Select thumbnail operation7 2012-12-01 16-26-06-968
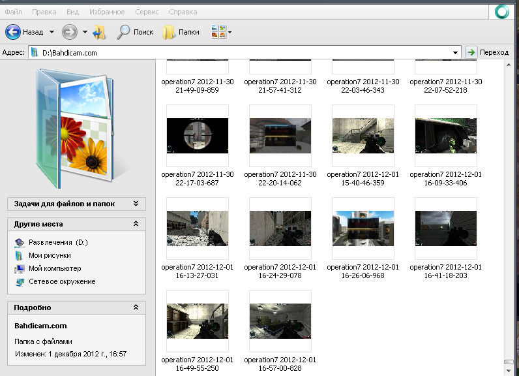 pos(363,228)
